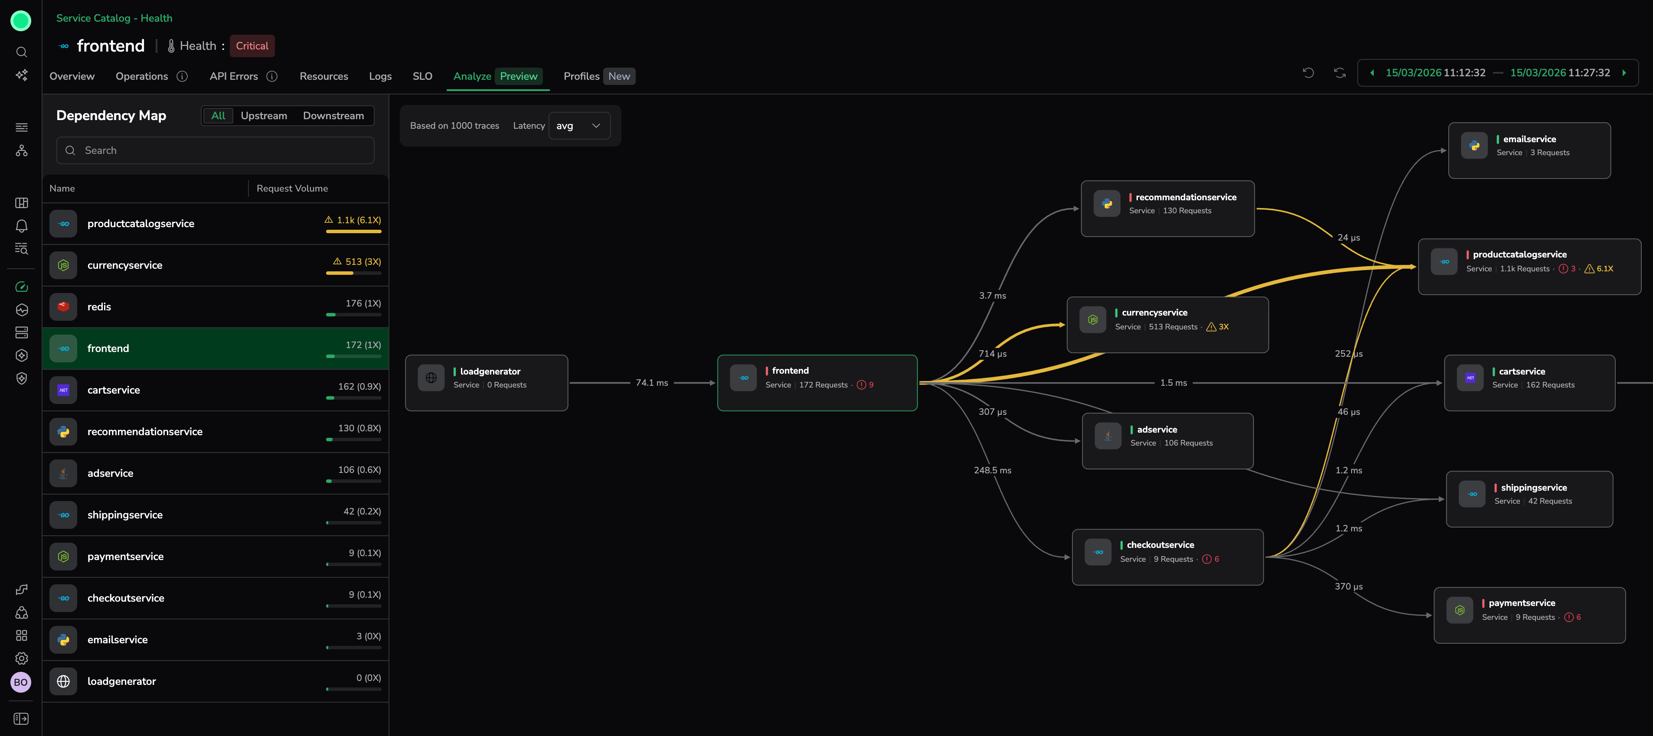Go to previous time range arrow
The width and height of the screenshot is (1653, 736).
(1372, 73)
